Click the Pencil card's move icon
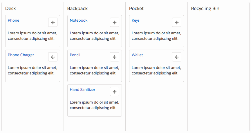This screenshot has width=251, height=133. pos(115,57)
